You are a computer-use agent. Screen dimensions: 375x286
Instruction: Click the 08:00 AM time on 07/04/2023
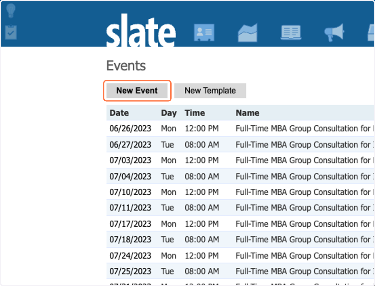(x=202, y=177)
